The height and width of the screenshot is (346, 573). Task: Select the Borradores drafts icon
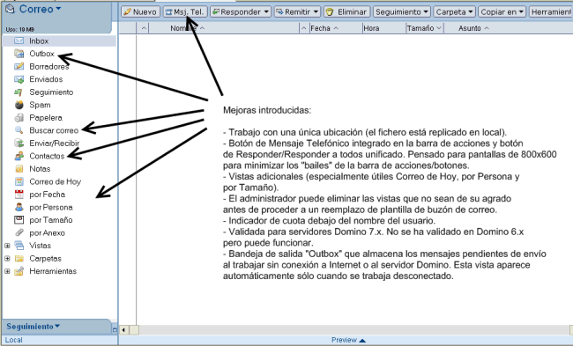tap(19, 66)
